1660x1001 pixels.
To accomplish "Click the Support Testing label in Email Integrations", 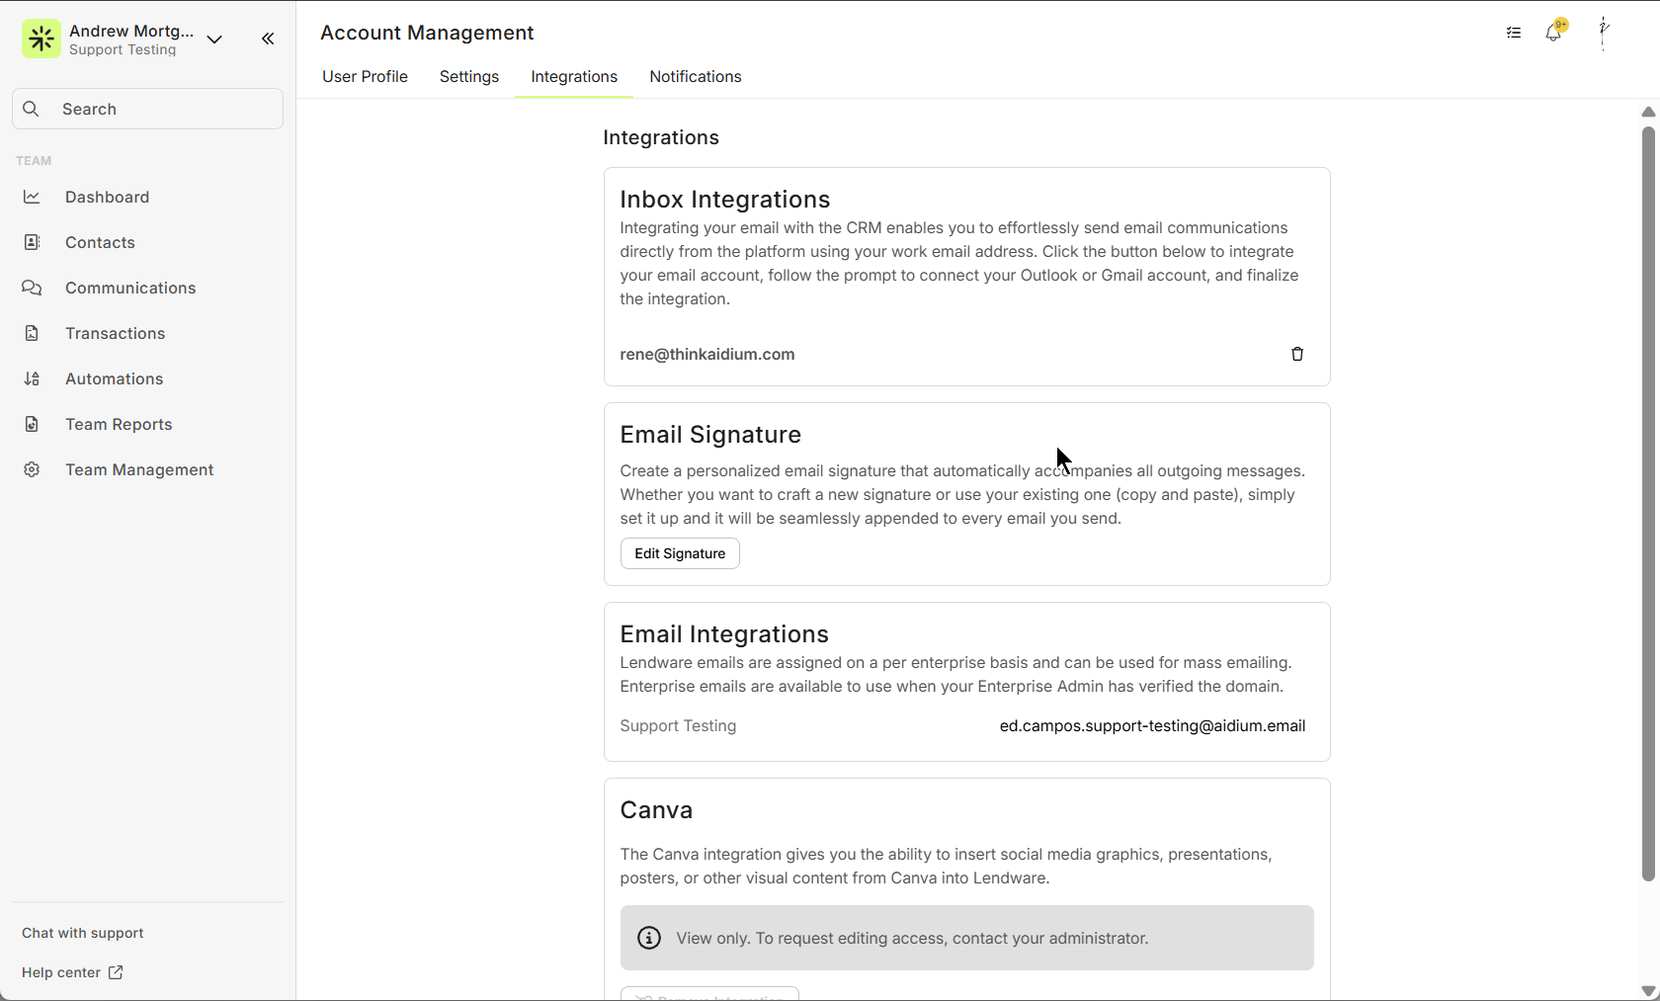I will coord(678,725).
